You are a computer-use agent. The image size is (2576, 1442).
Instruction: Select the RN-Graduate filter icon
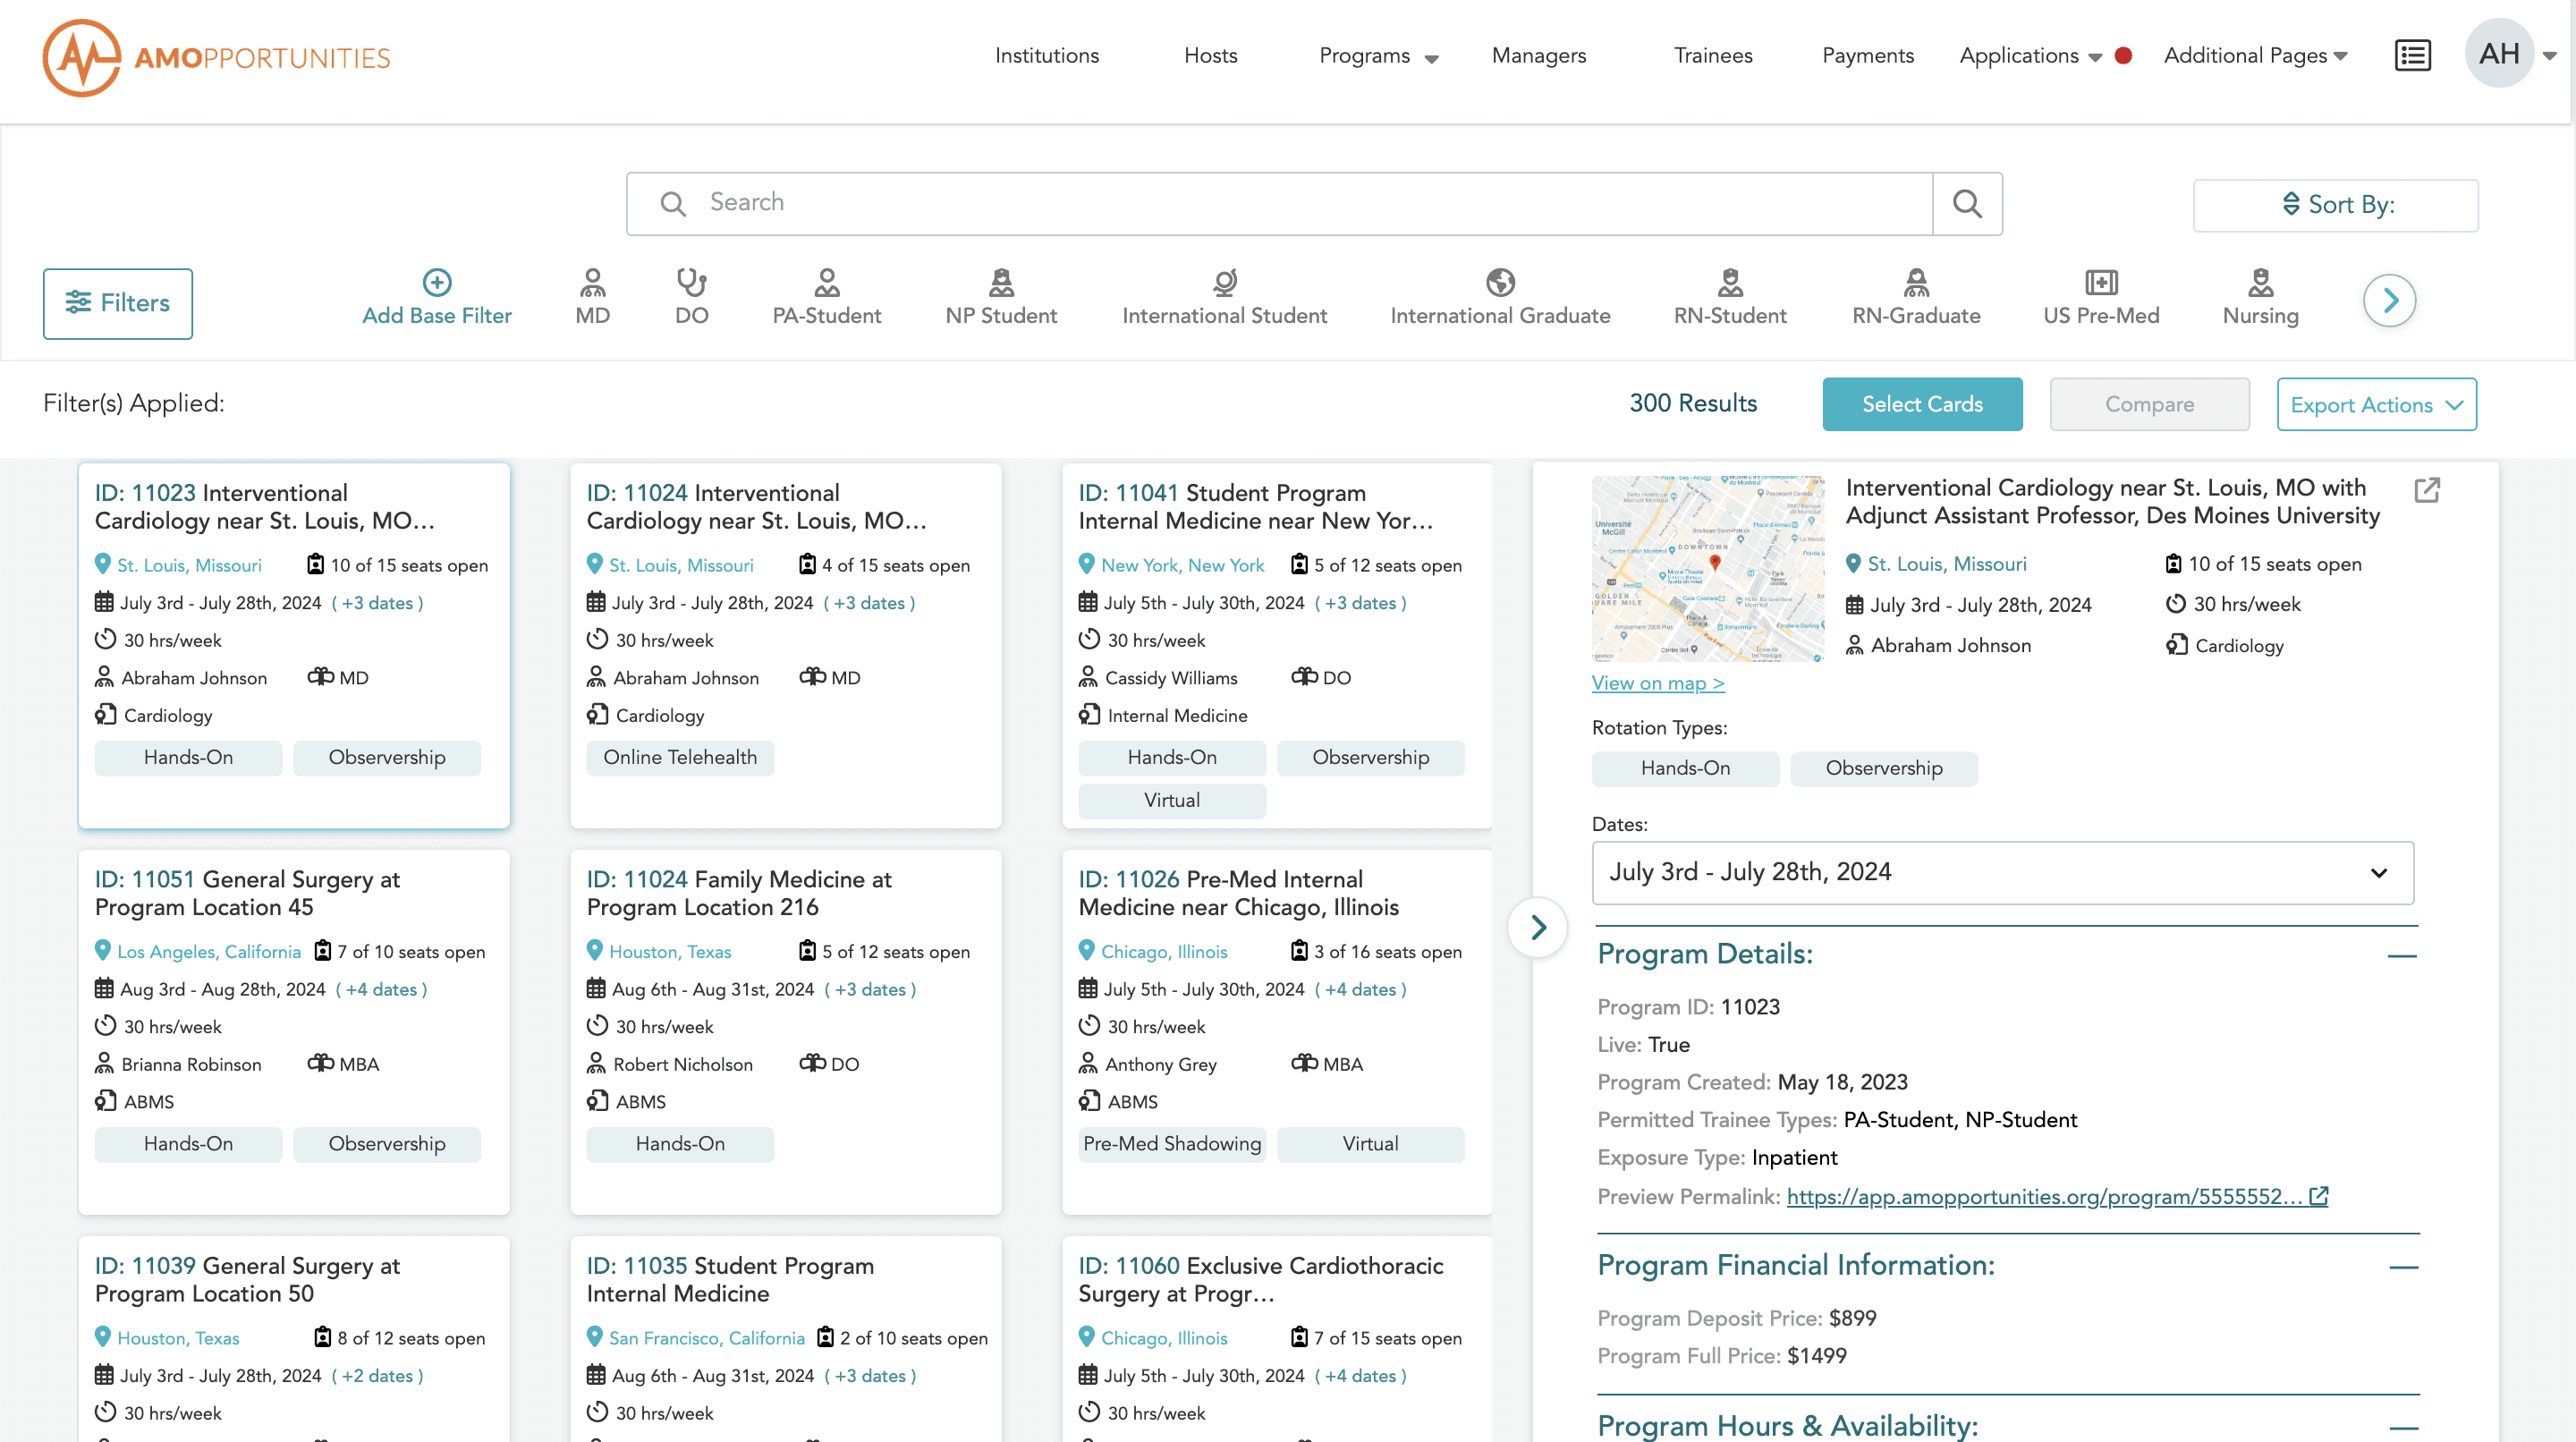click(x=1916, y=297)
